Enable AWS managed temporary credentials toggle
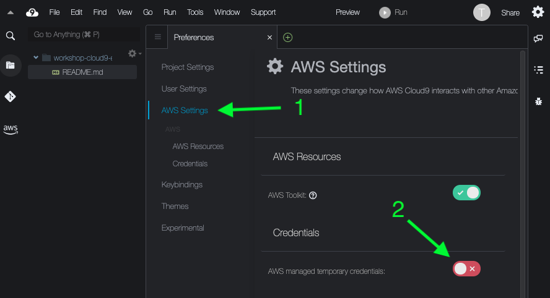 [466, 268]
